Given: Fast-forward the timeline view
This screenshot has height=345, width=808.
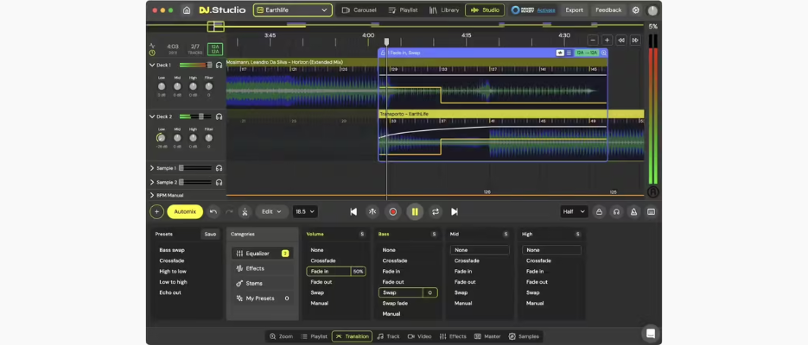Looking at the screenshot, I should (x=635, y=40).
